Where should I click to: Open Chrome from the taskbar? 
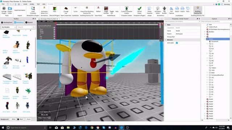click(x=92, y=127)
